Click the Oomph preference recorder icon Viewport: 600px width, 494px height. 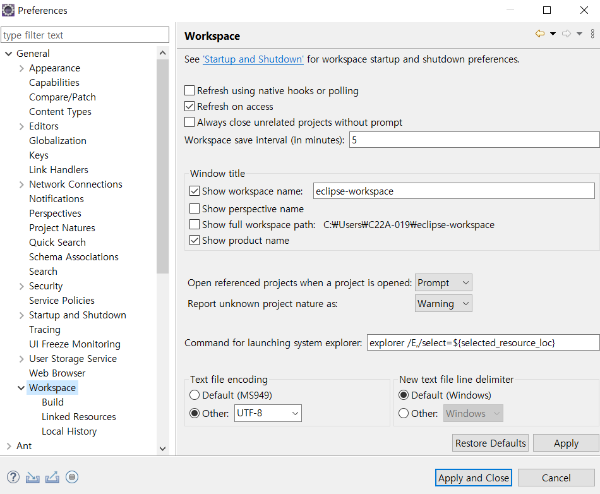(x=72, y=477)
